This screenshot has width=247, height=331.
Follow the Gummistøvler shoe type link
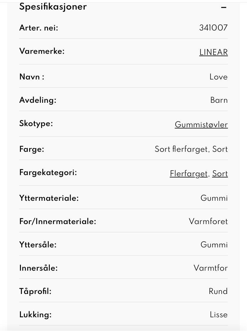201,125
